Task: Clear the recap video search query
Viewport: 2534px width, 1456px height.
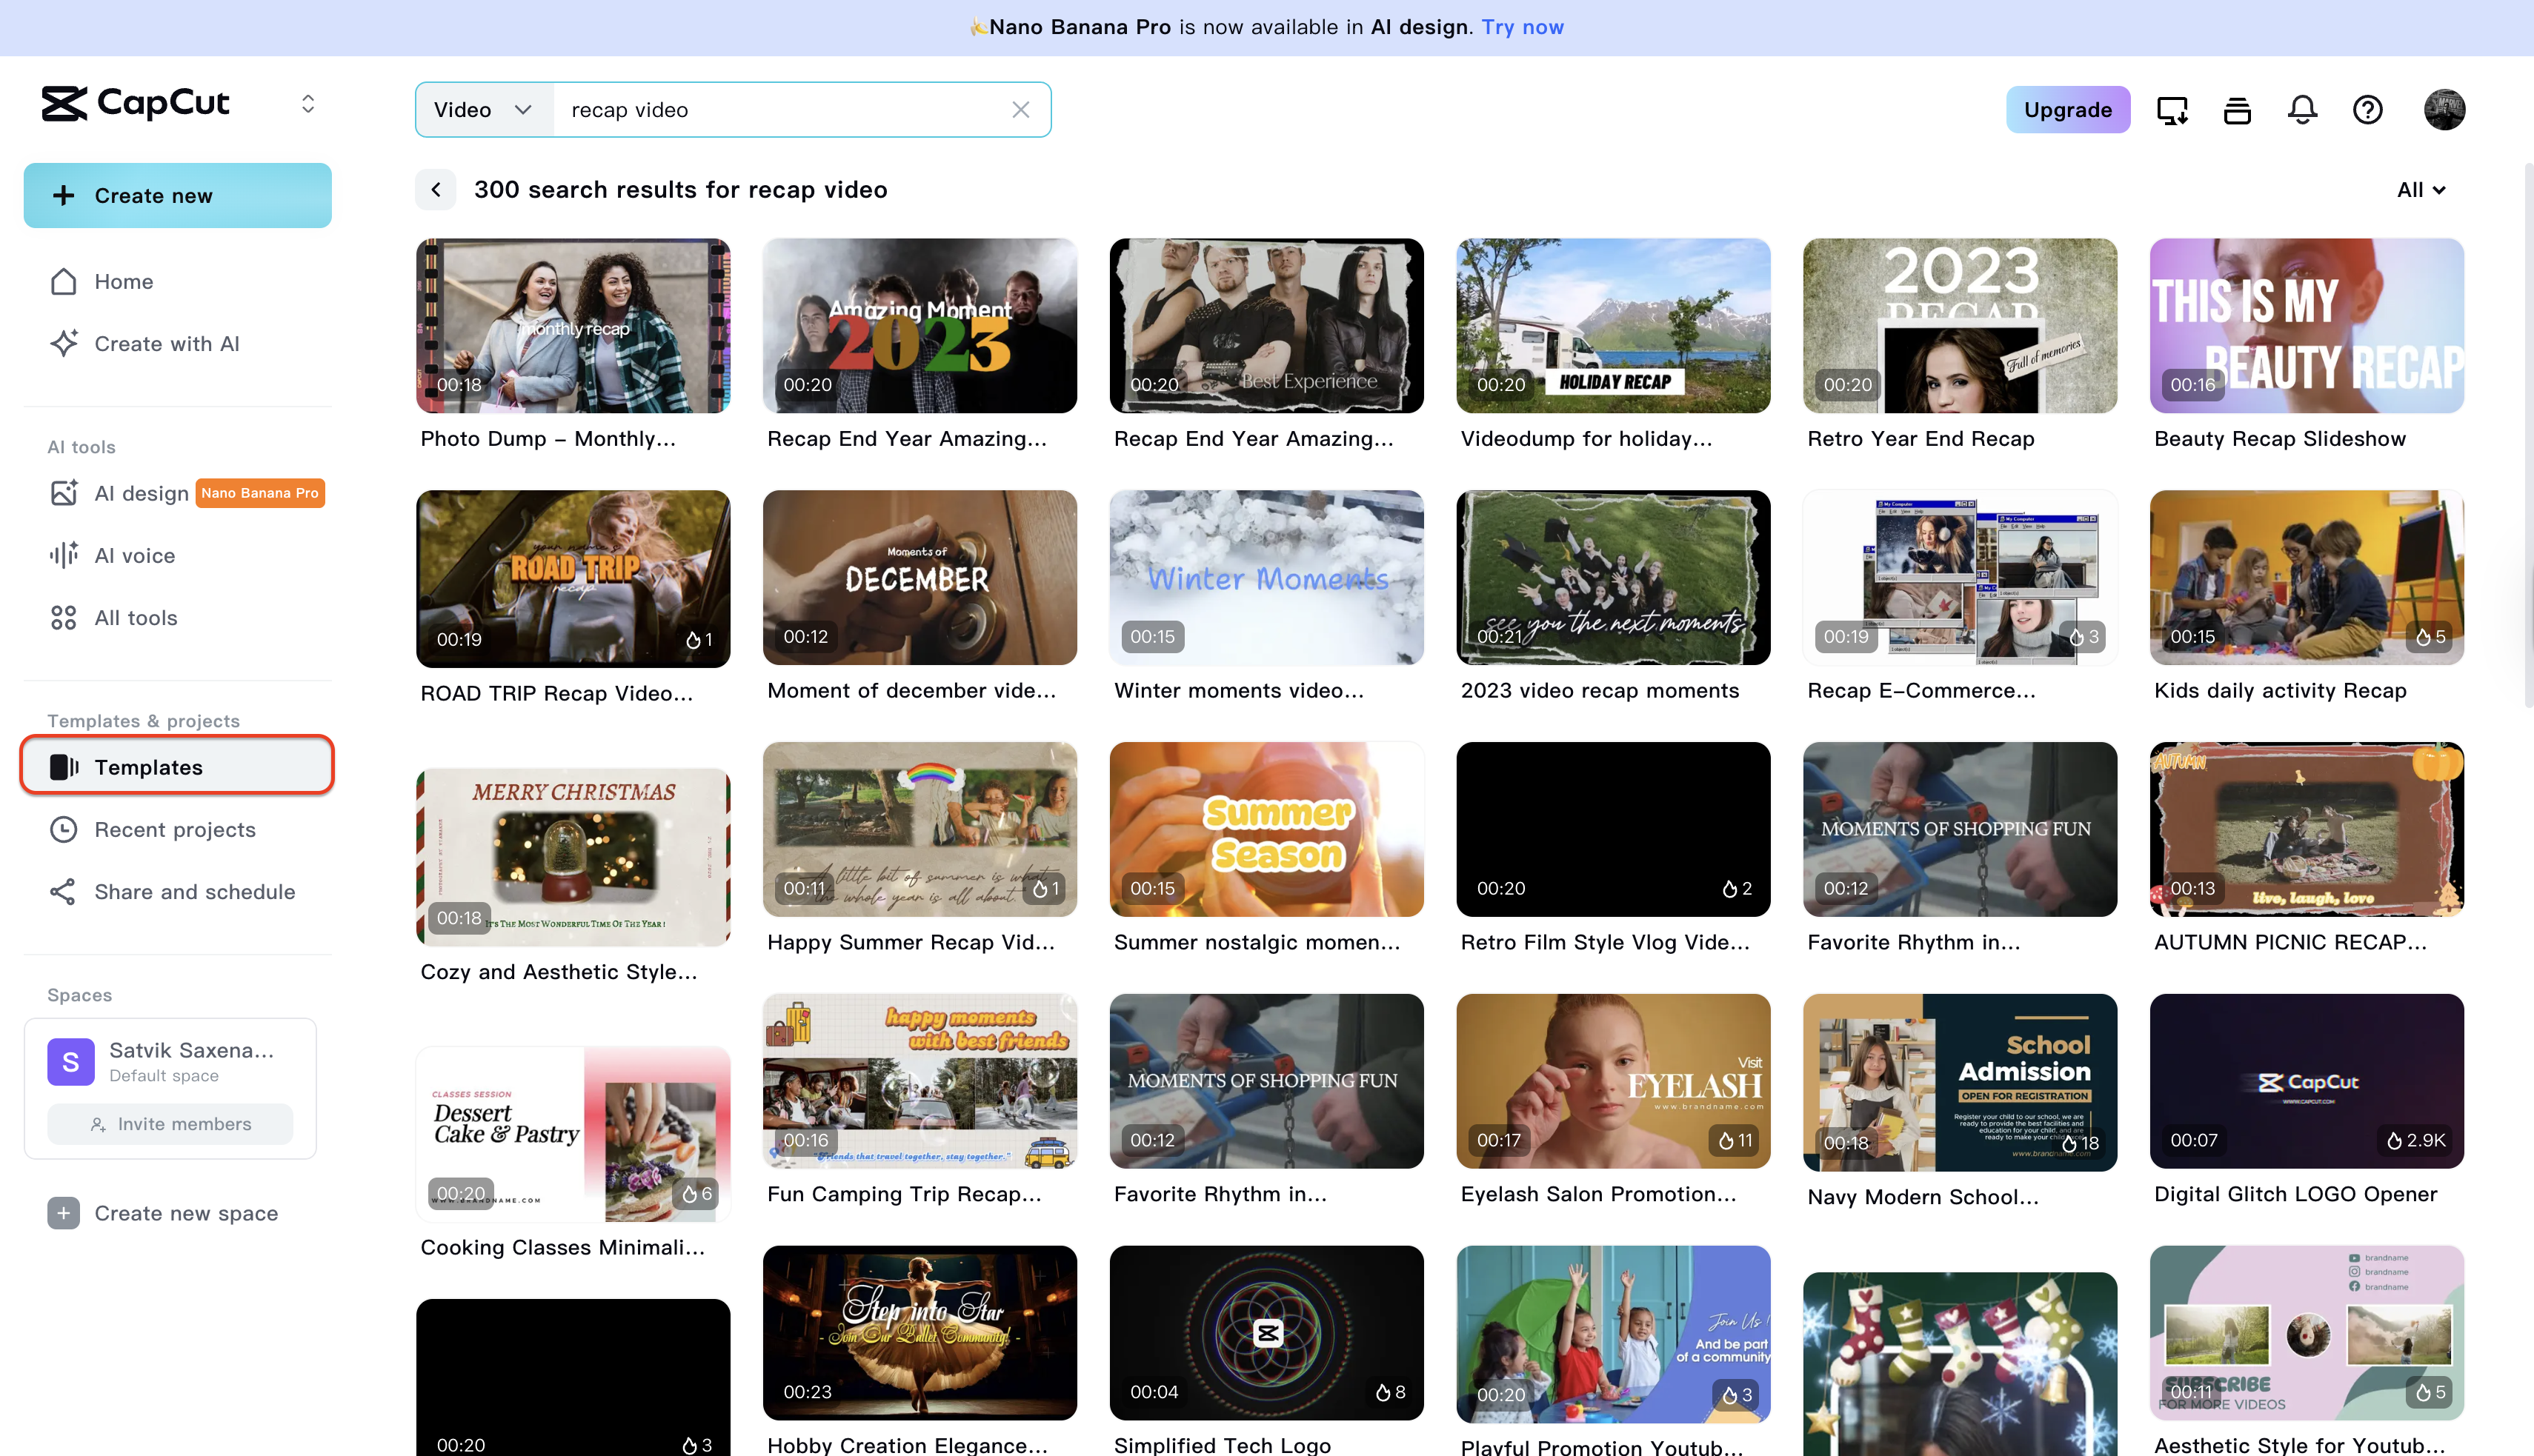Action: pyautogui.click(x=1020, y=109)
